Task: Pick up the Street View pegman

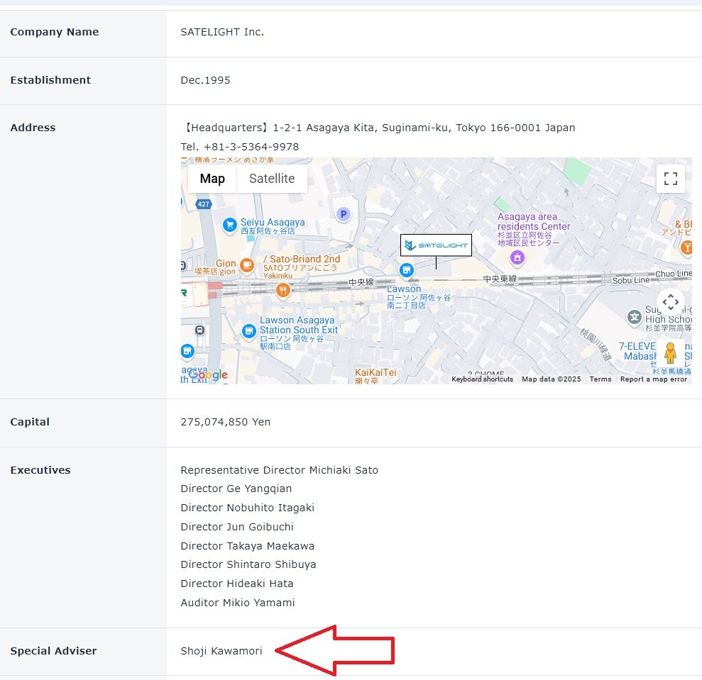Action: point(670,353)
